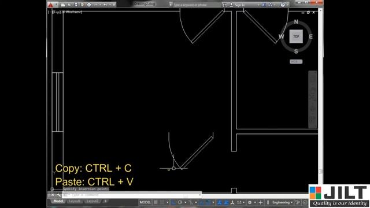Open the 1:1 annotation scale dropdown
370x208 pixels.
[x=240, y=202]
